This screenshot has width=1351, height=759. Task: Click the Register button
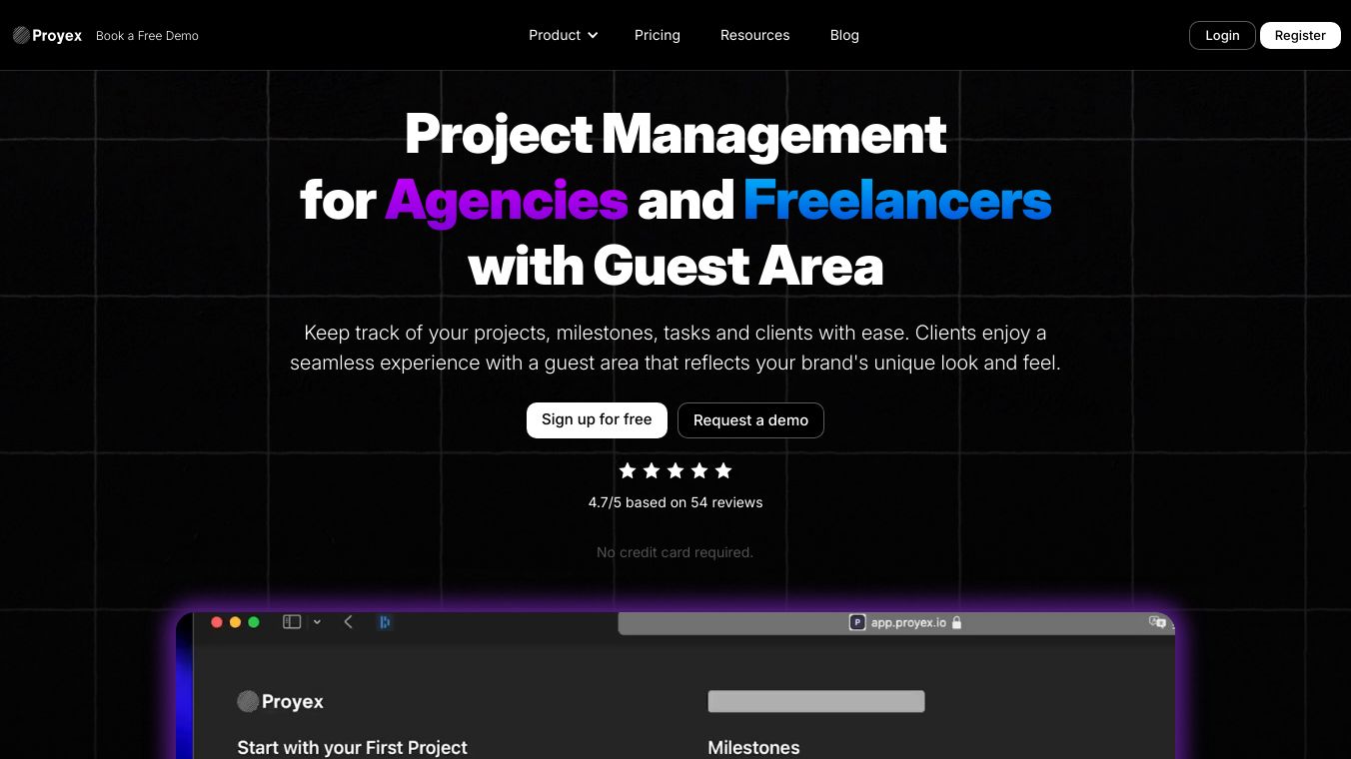1300,35
